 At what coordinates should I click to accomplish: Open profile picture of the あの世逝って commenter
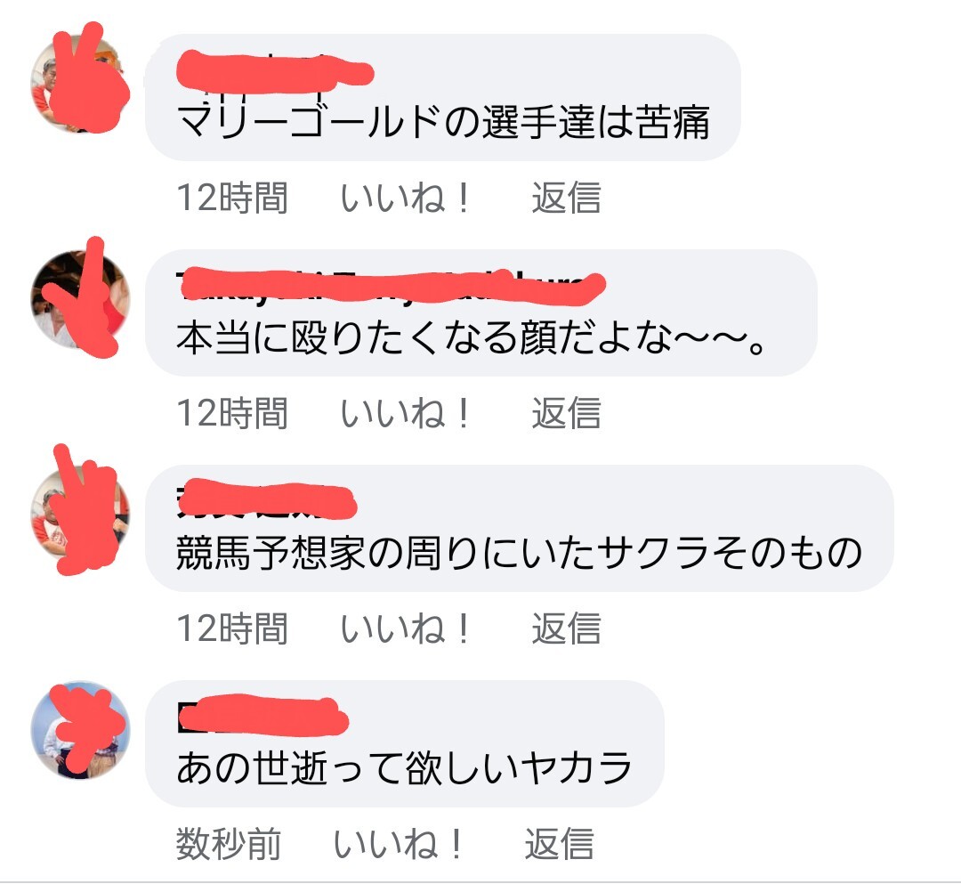coord(80,730)
